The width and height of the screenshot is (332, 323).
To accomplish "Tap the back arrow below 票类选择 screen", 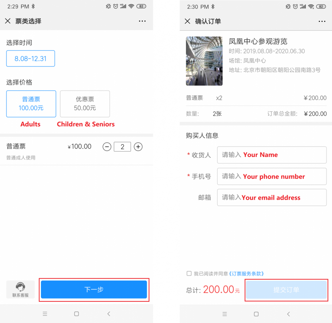I will (109, 314).
